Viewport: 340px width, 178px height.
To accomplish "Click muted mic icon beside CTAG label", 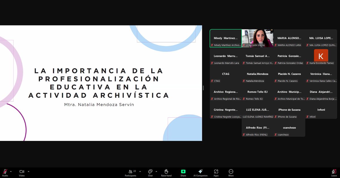I will 212,81.
